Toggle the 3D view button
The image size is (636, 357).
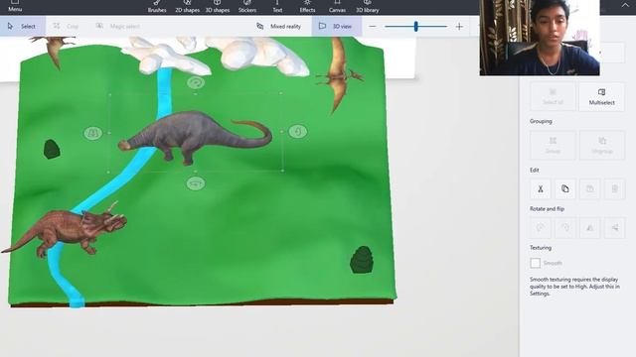tap(336, 26)
